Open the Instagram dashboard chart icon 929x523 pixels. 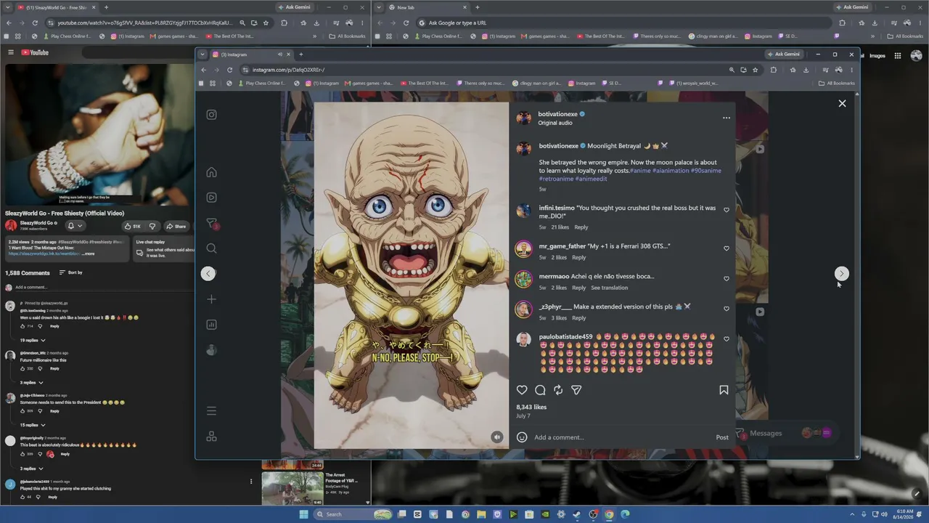point(211,325)
